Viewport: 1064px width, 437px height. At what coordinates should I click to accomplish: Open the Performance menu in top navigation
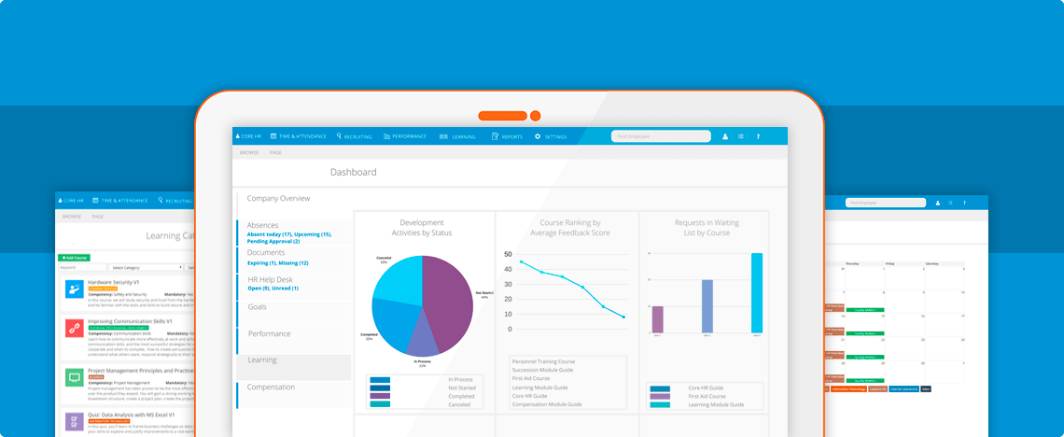pos(405,136)
